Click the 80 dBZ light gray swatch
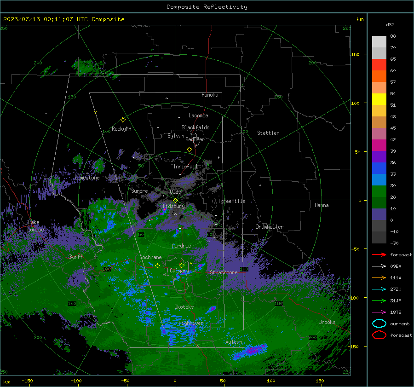This screenshot has width=414, height=387. [x=379, y=42]
